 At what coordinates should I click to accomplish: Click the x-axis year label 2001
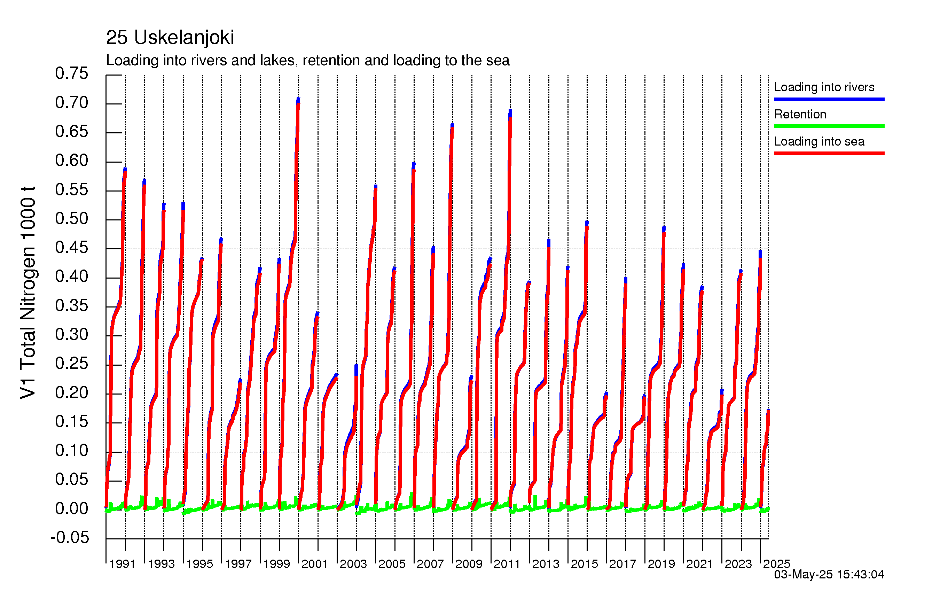[315, 564]
